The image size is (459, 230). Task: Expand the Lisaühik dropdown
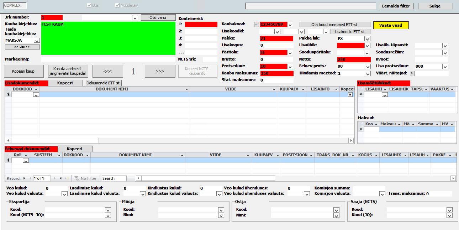tap(367, 46)
